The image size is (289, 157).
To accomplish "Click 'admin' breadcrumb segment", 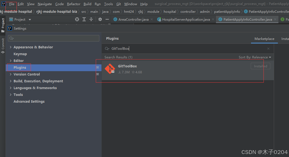I will click(205, 11).
